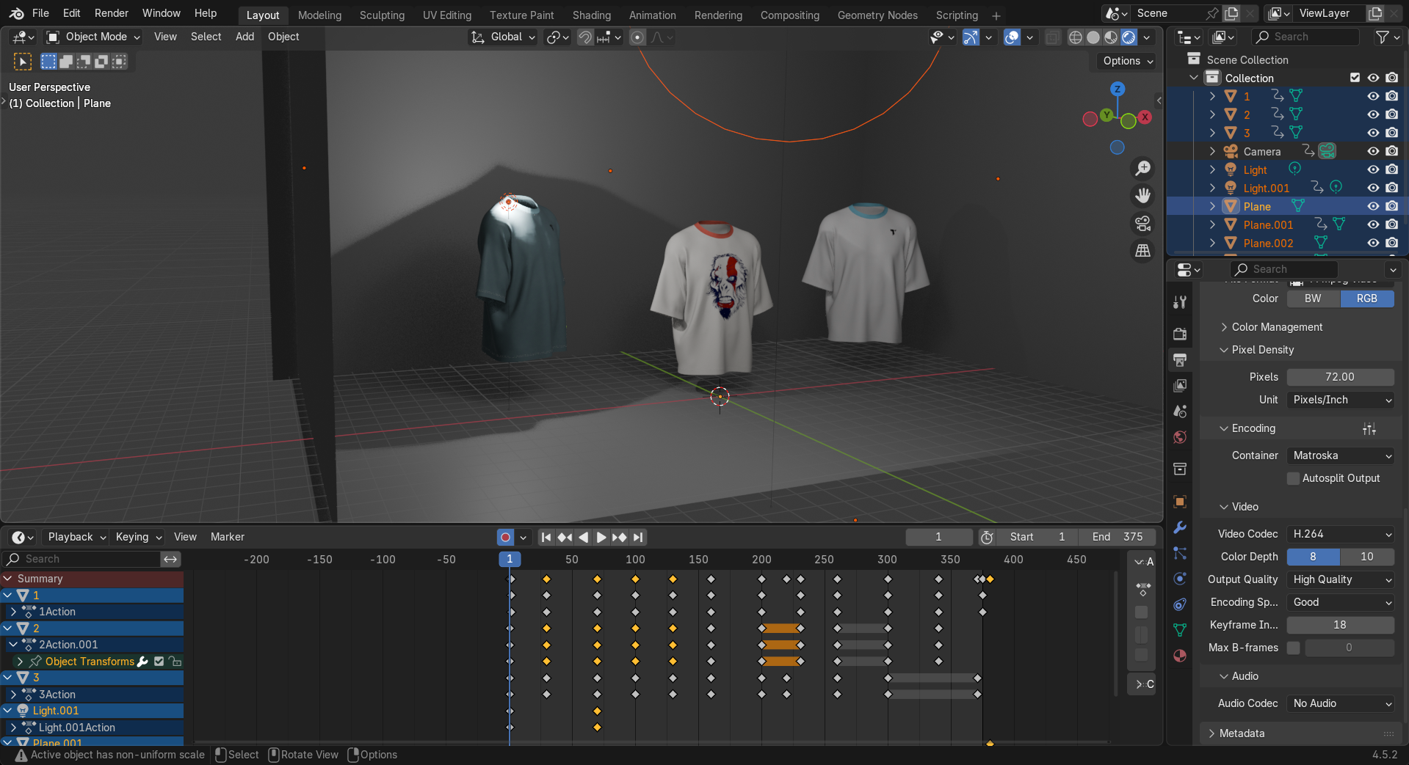
Task: Click the zoom magnifier viewport gizmo
Action: click(1142, 169)
